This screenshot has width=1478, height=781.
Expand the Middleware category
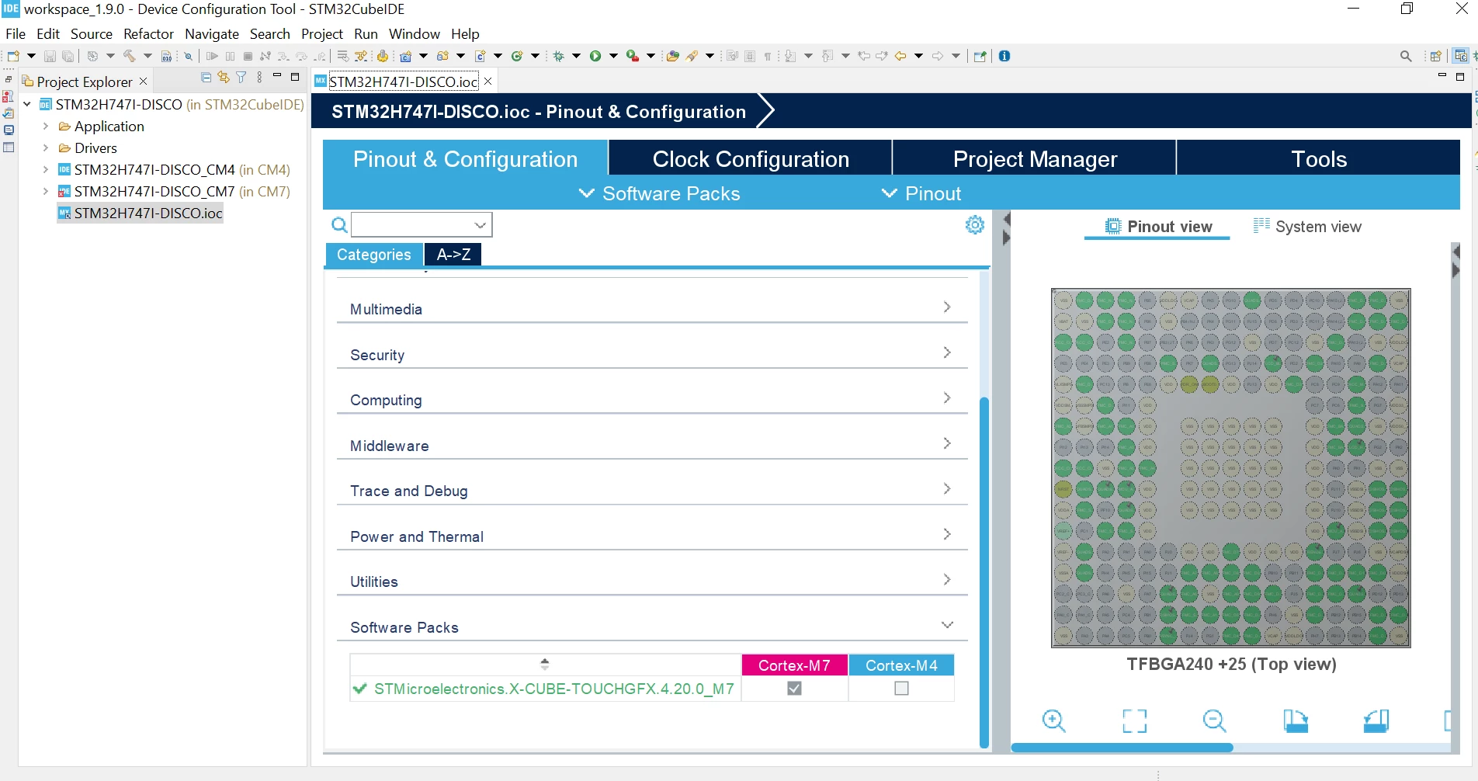click(x=652, y=445)
